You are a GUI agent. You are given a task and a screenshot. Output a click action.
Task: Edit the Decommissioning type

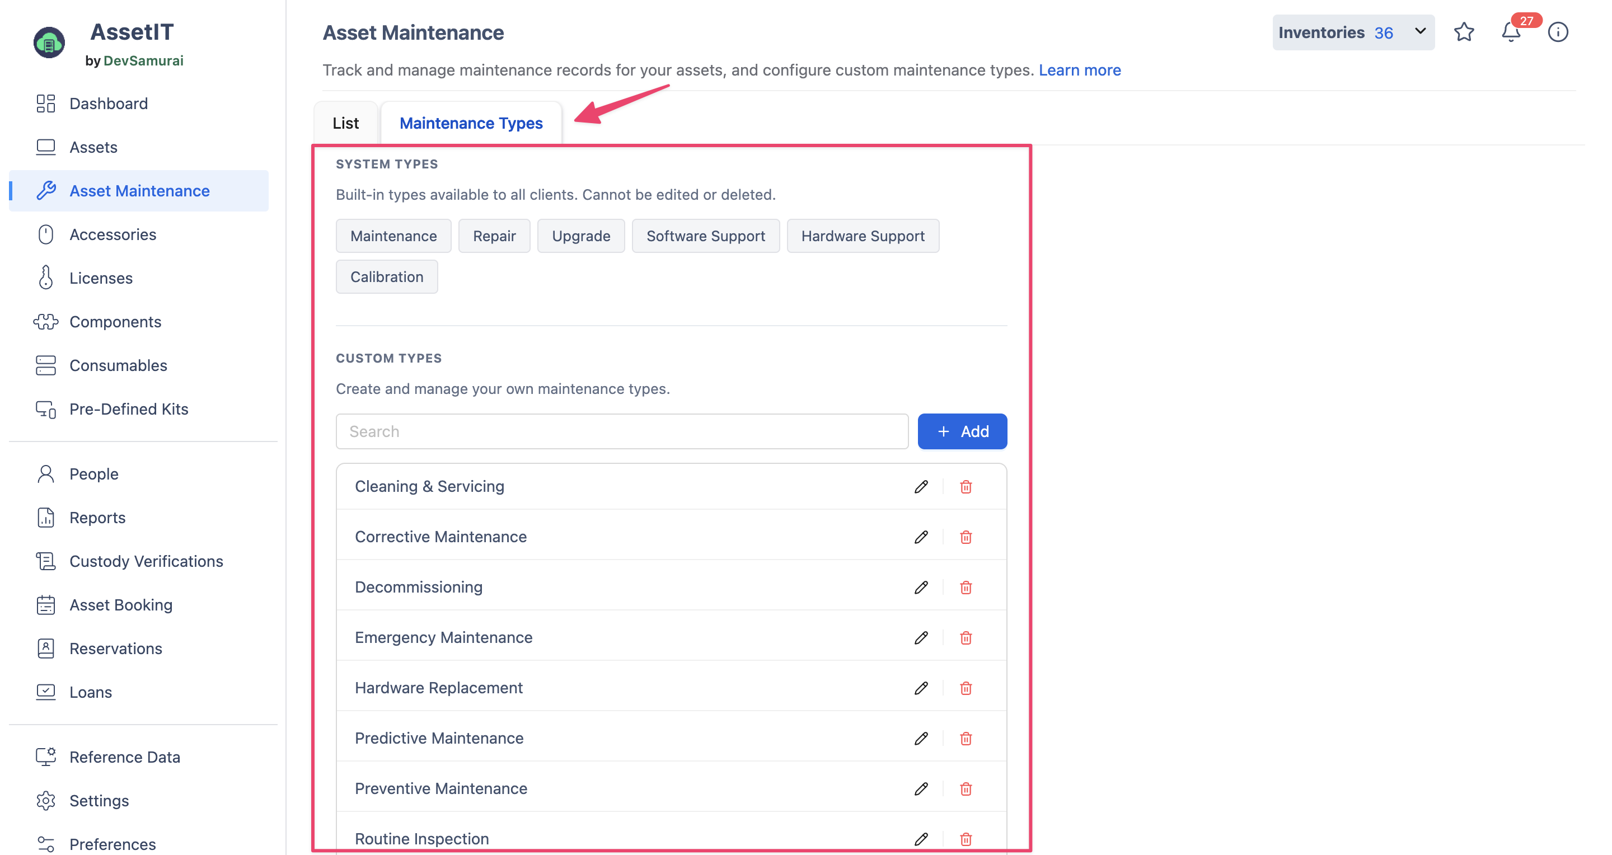(x=921, y=588)
